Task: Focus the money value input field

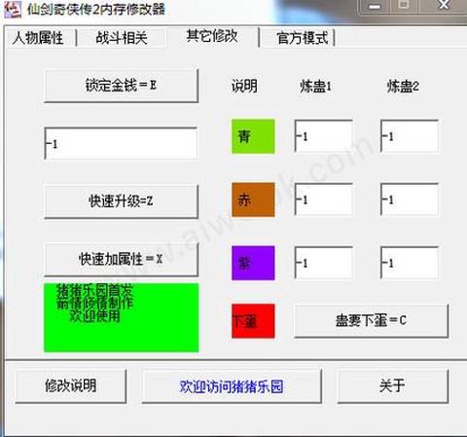Action: click(x=121, y=143)
